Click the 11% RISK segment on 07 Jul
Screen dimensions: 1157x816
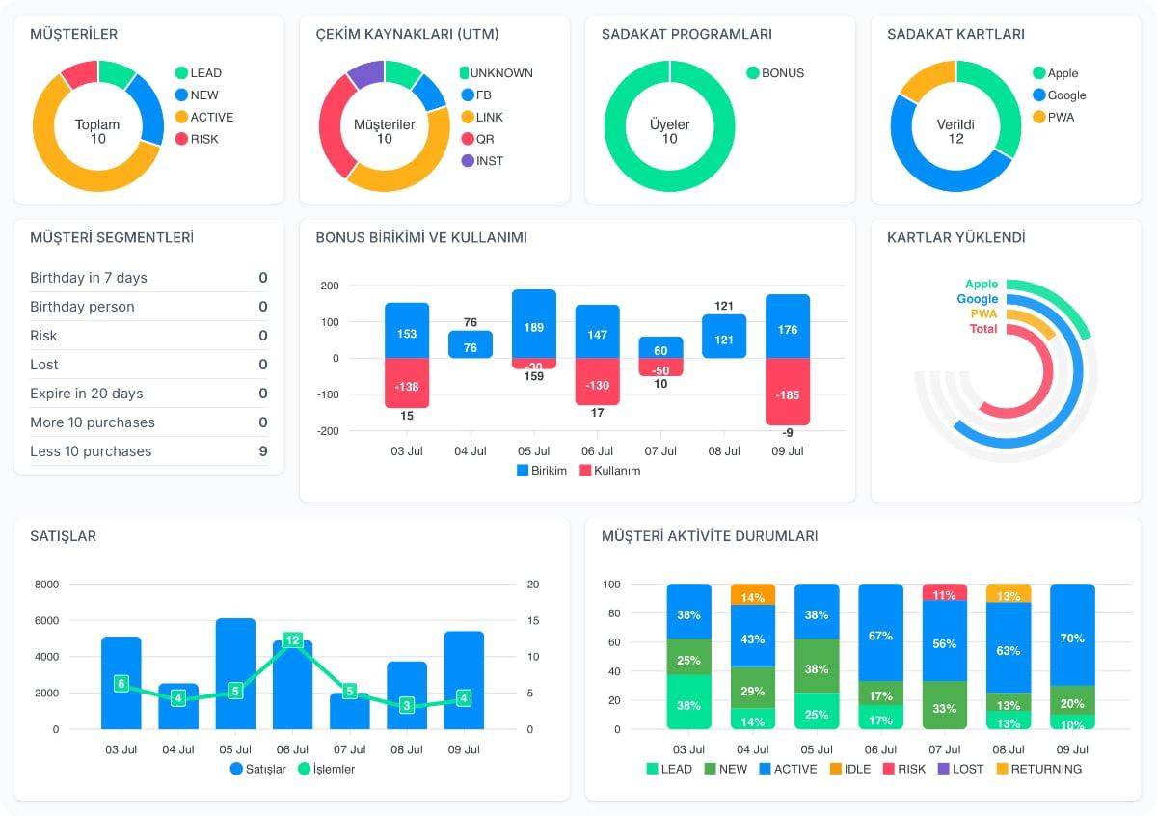click(x=945, y=592)
